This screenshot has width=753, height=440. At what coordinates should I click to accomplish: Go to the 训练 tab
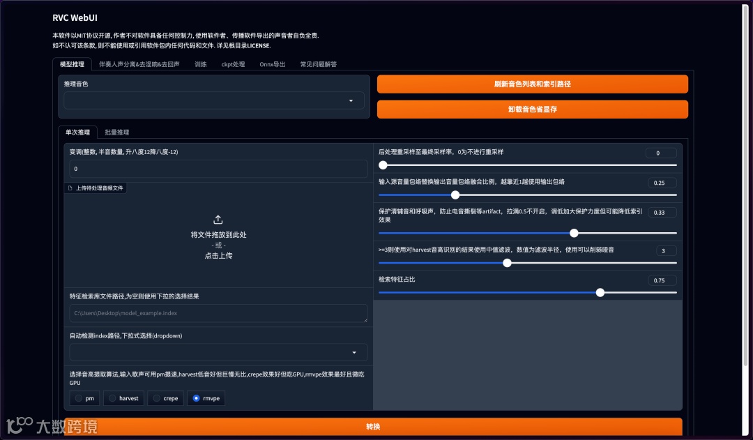point(201,64)
